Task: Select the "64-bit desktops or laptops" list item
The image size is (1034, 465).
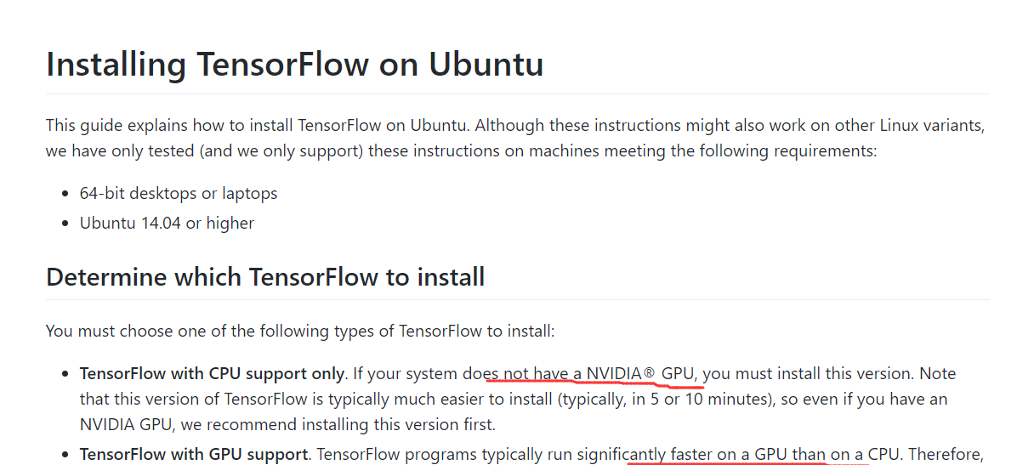Action: click(179, 193)
